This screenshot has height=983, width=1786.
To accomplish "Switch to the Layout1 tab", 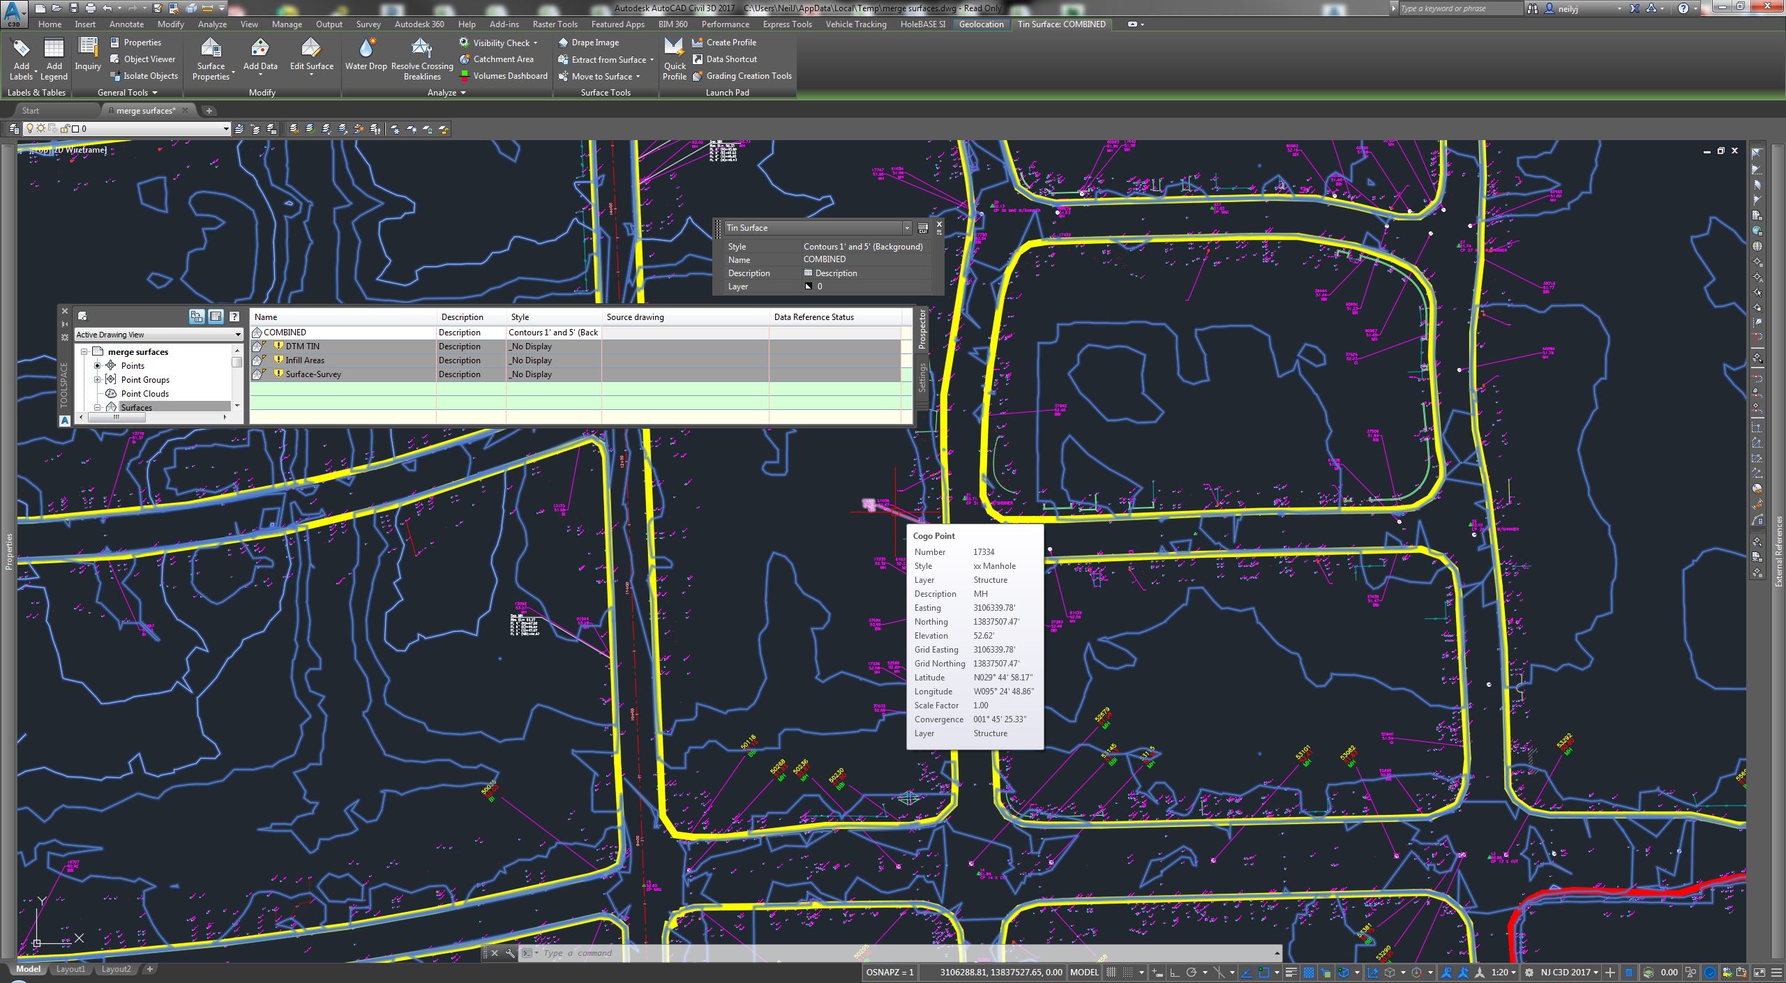I will coord(70,969).
